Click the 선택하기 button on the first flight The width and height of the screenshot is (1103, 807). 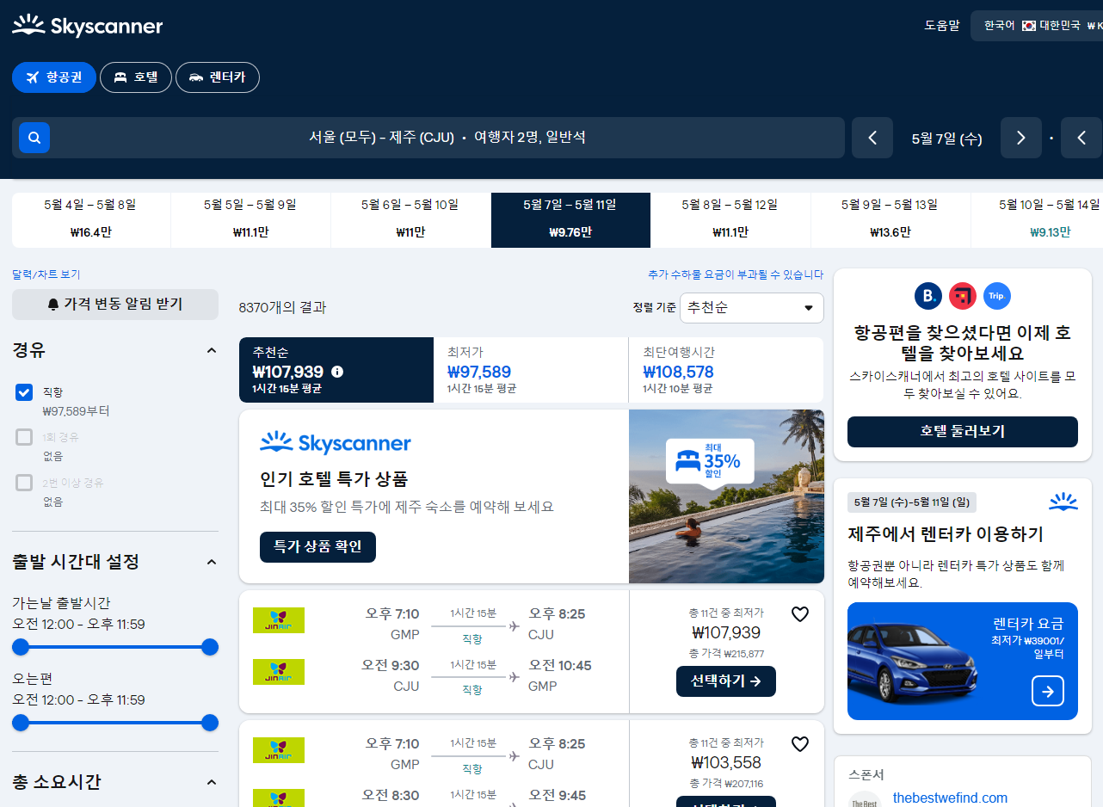tap(725, 681)
